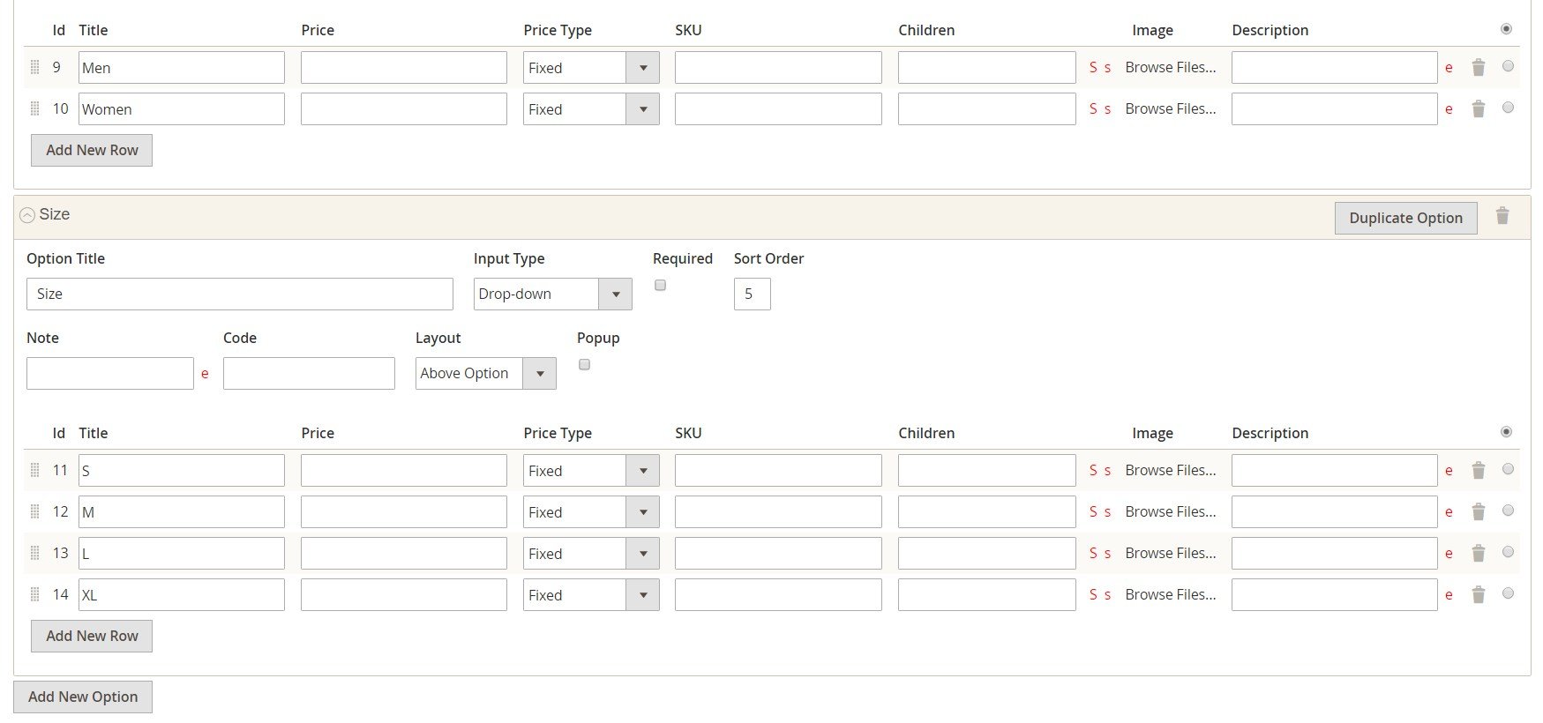1543x723 pixels.
Task: Select default radio button for row 11 S
Action: [1508, 468]
